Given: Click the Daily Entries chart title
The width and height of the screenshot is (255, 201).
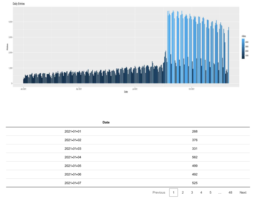Looking at the screenshot, I should pyautogui.click(x=19, y=4).
